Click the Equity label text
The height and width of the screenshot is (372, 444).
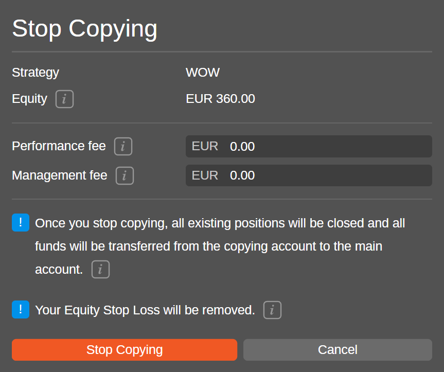(x=29, y=99)
